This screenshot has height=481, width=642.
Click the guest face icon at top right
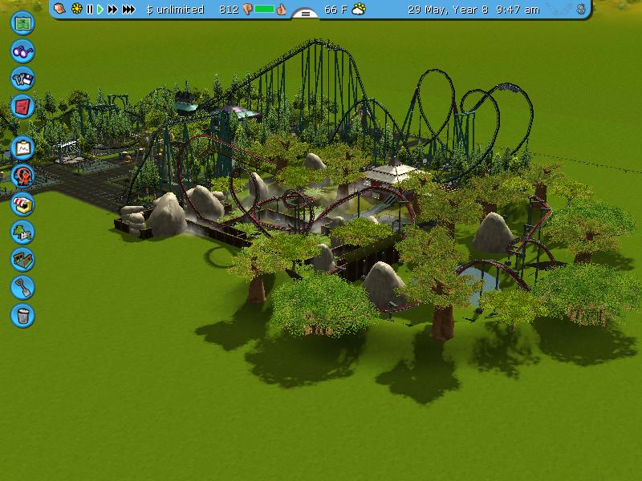pyautogui.click(x=580, y=9)
